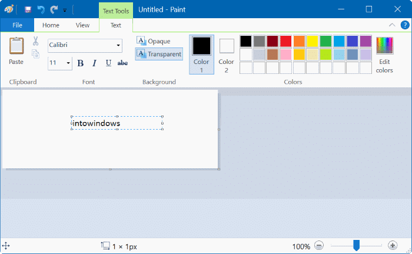Pick the black color swatch

pos(246,41)
